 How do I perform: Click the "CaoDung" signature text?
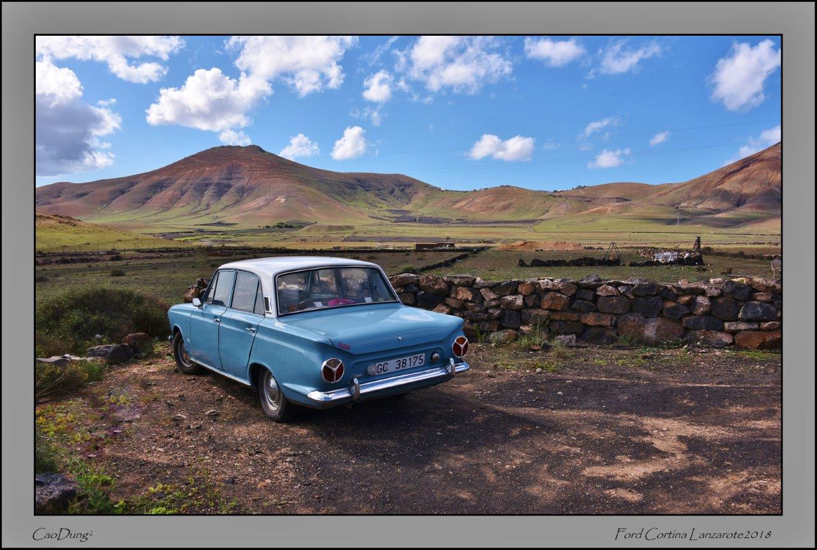pos(62,535)
